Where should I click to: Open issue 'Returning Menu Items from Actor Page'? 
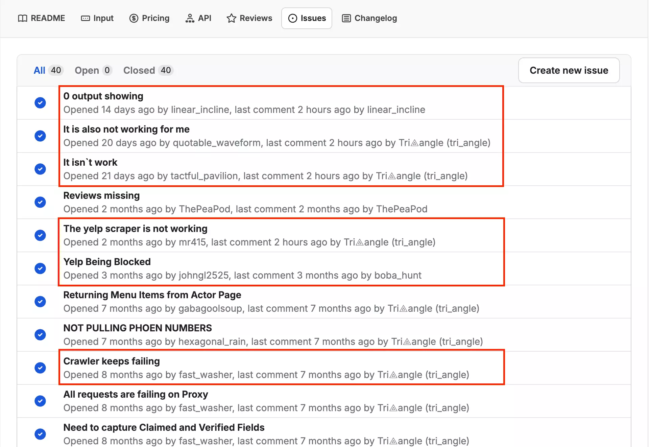[x=152, y=295]
